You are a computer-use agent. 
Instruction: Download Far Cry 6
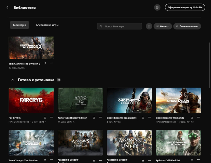click(x=45, y=117)
